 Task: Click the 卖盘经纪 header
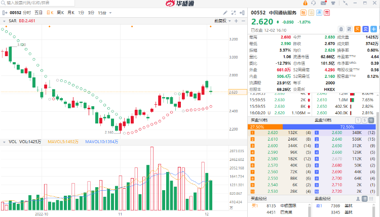(x=323, y=199)
